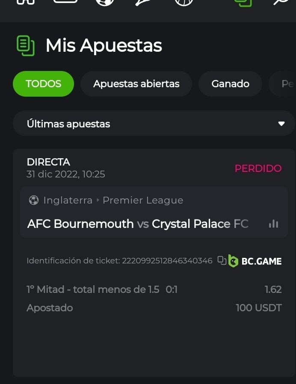Click the Inglaterra country link
The image size is (296, 384).
pyautogui.click(x=68, y=200)
